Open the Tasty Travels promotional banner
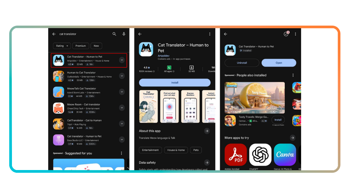 click(x=254, y=98)
